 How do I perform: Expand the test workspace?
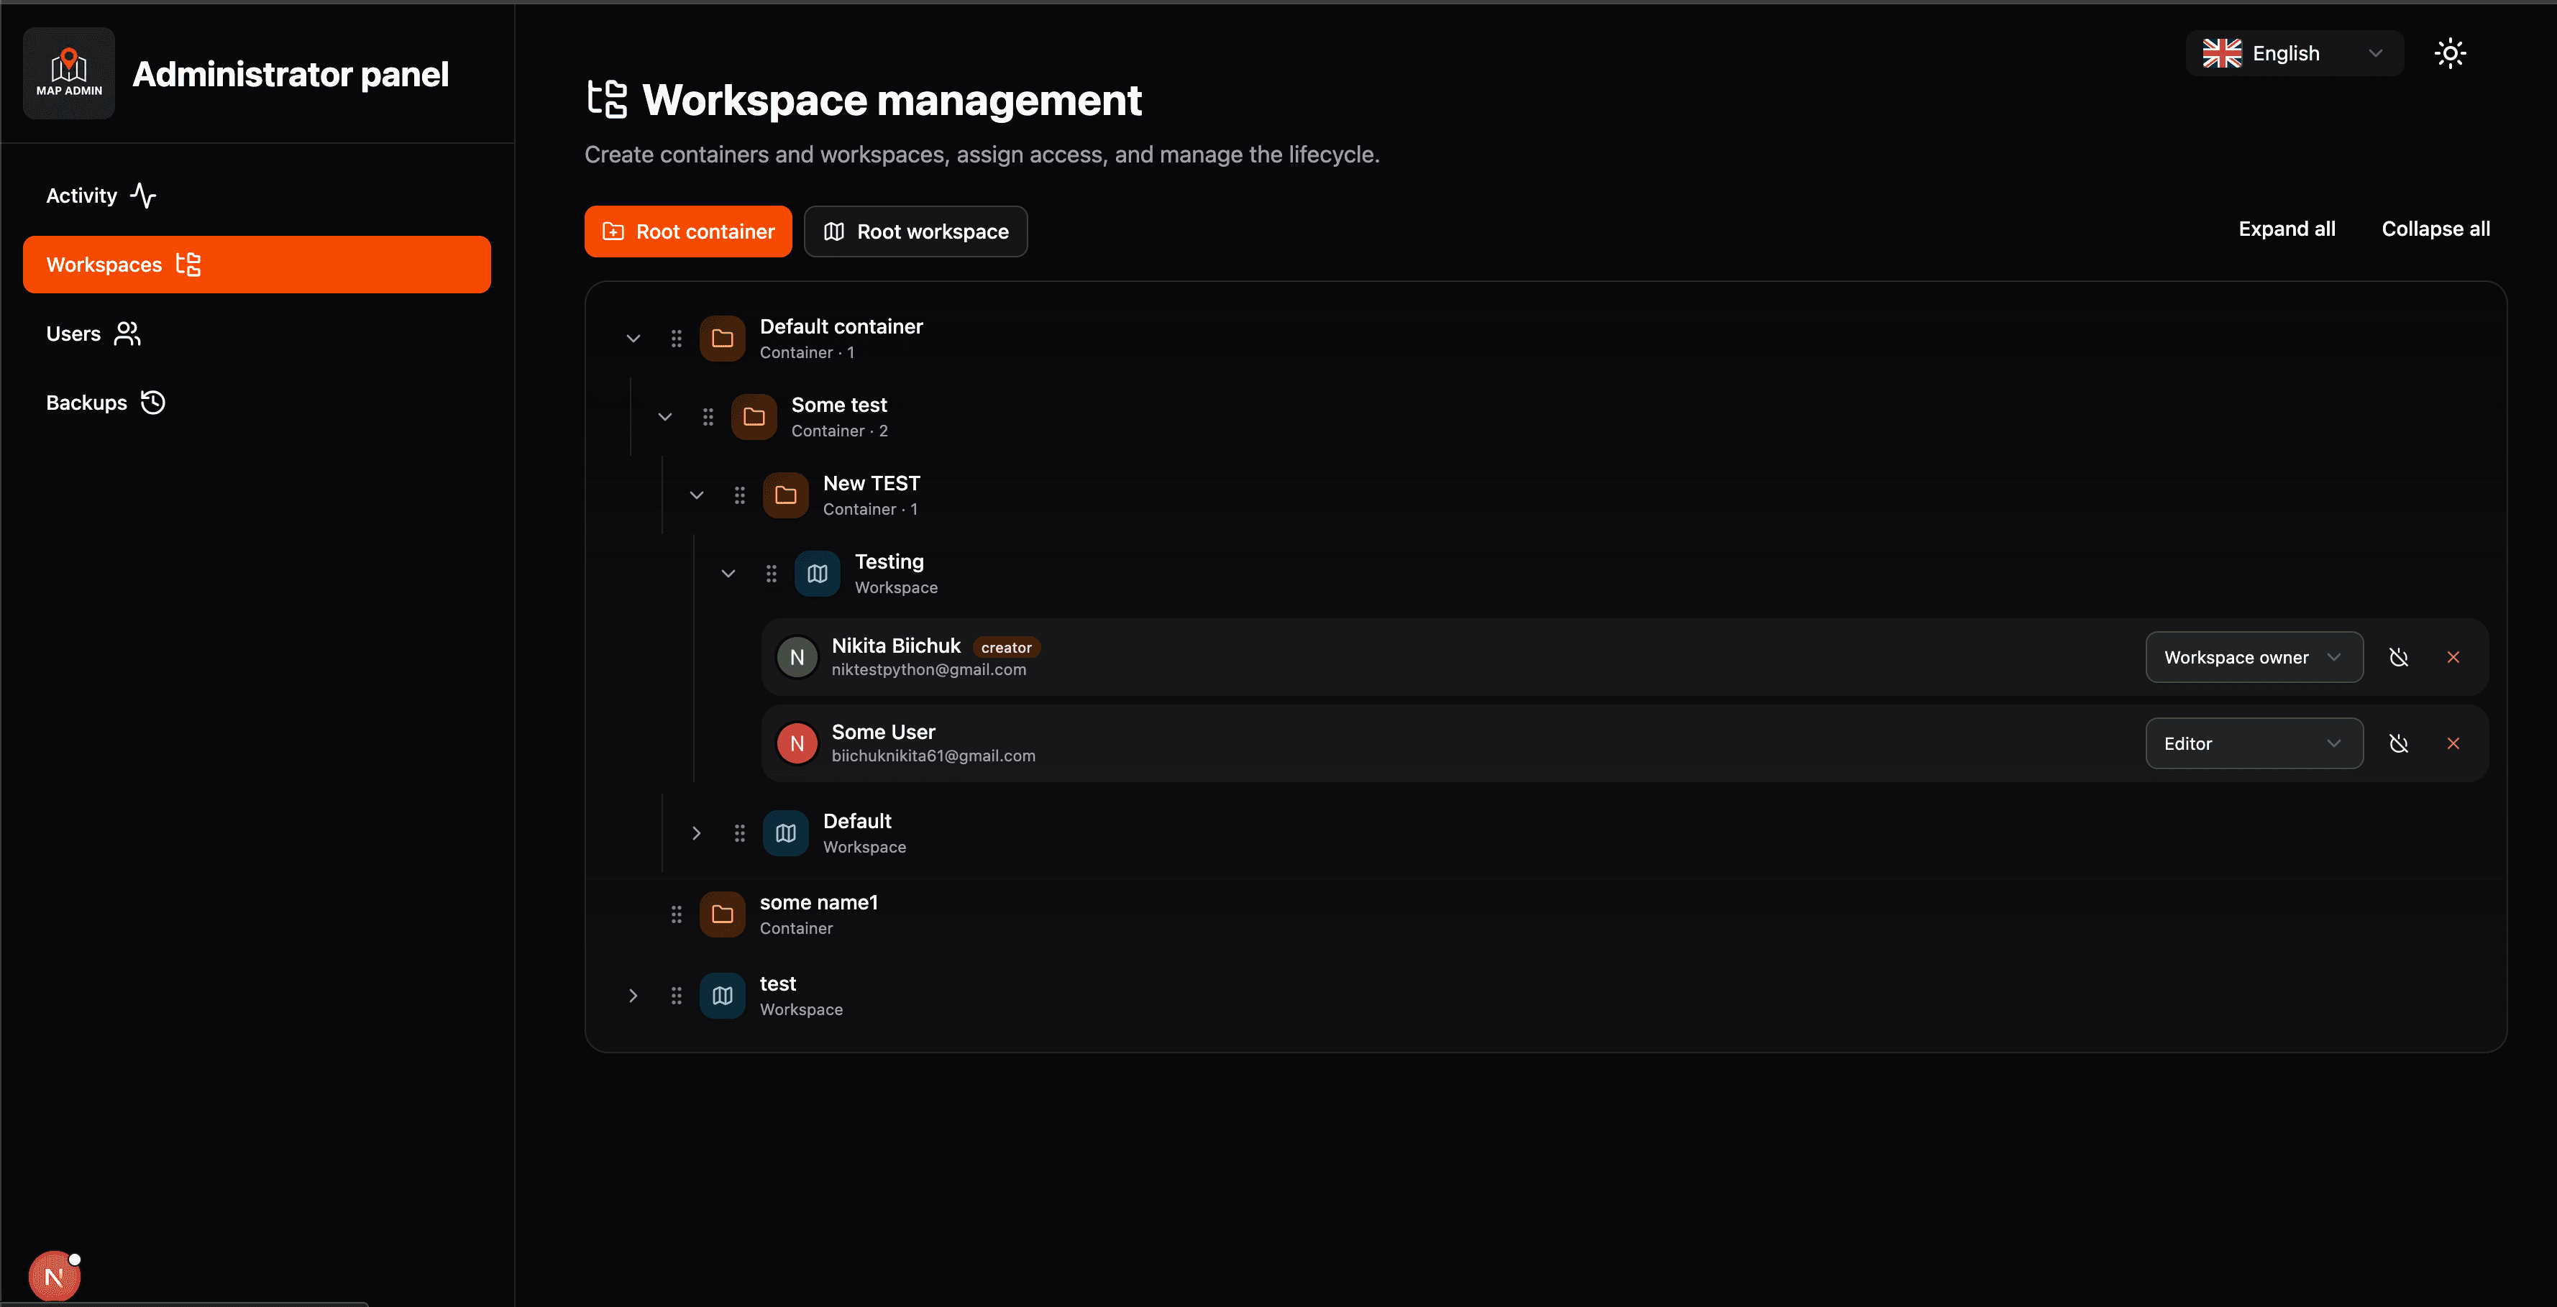click(633, 996)
